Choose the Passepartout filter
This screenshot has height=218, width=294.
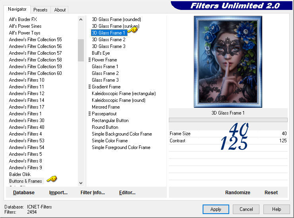pos(104,114)
